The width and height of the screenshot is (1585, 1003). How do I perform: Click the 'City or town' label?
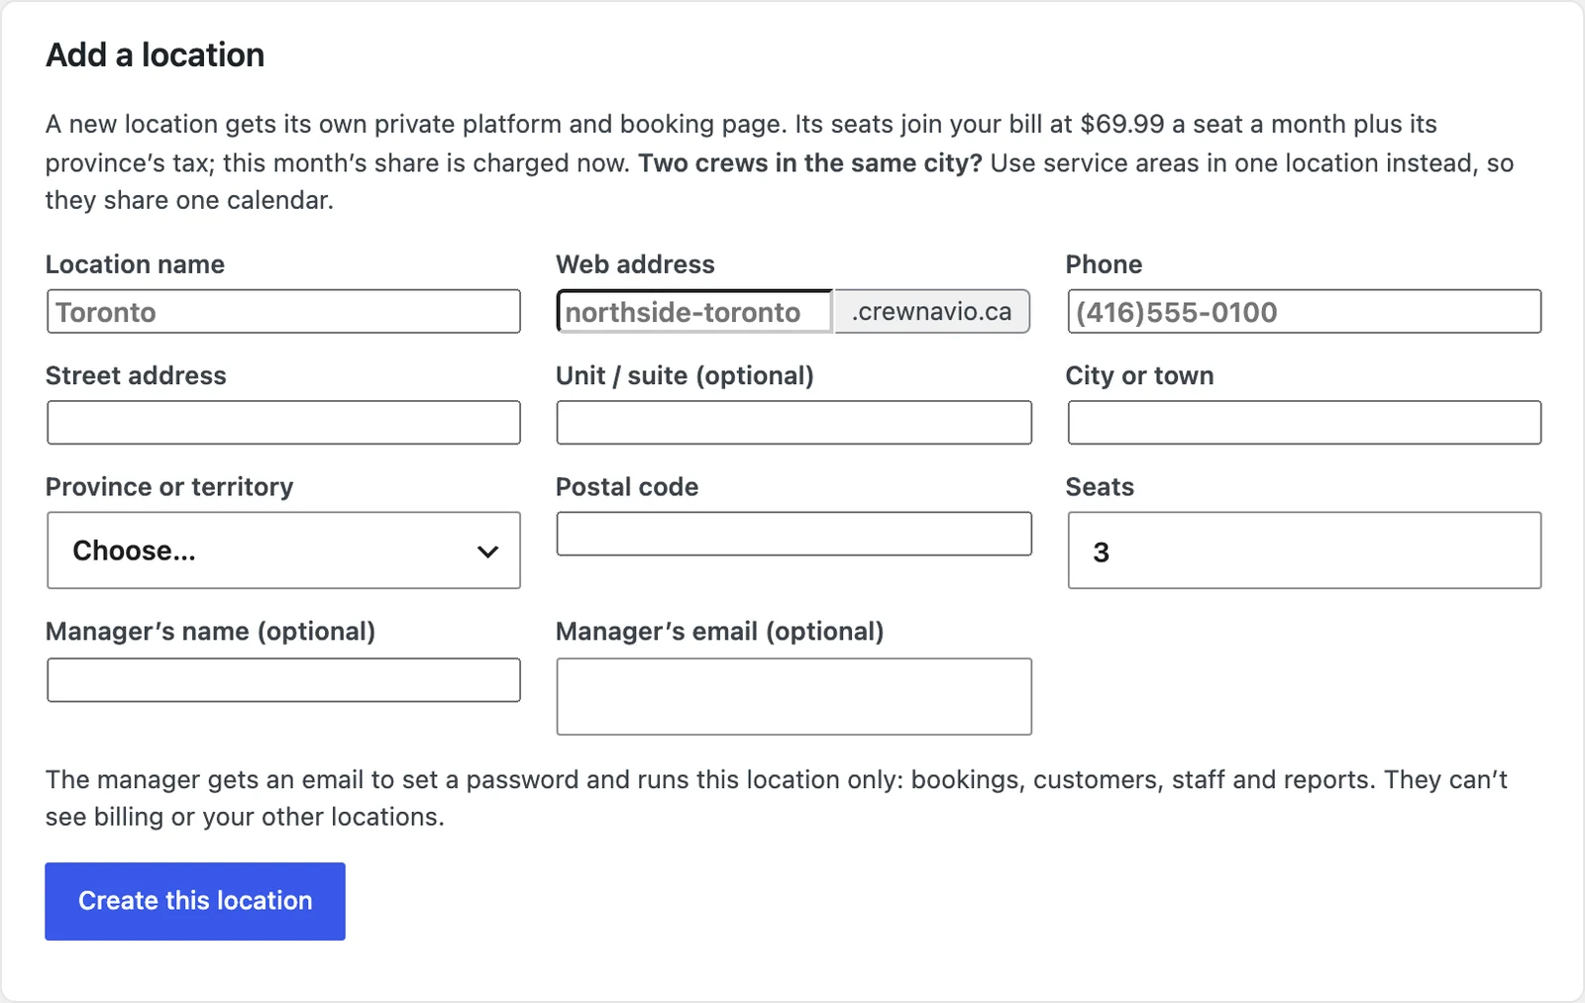pyautogui.click(x=1139, y=376)
